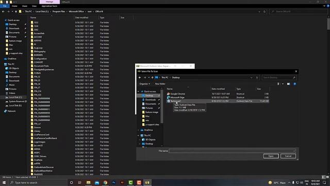Click the taskbar search box
Viewport: 330px width, 186px height.
38,182
